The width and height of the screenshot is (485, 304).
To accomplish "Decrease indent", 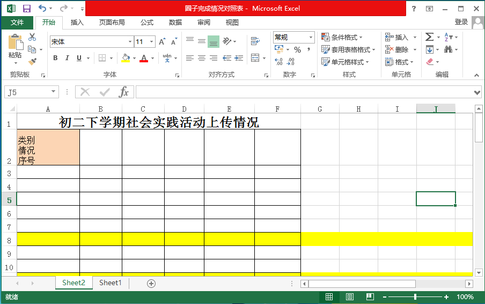I will (x=227, y=58).
